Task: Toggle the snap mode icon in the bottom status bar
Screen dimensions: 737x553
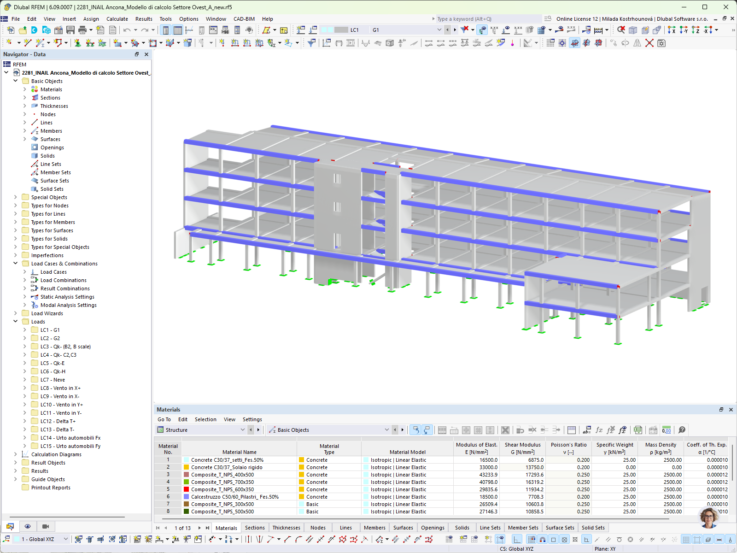Action: coord(542,539)
